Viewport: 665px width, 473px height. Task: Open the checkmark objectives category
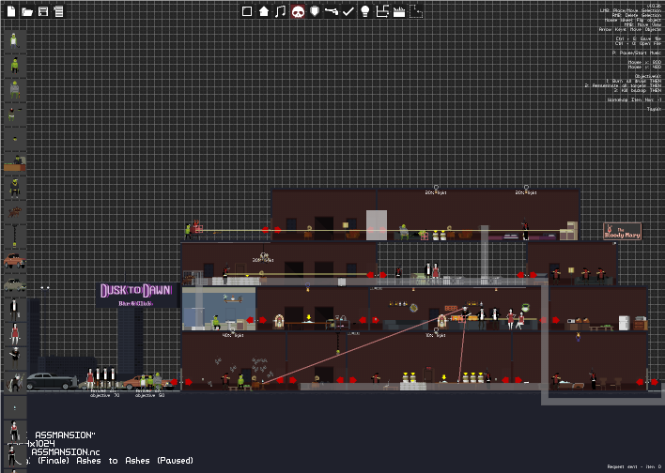pyautogui.click(x=348, y=11)
